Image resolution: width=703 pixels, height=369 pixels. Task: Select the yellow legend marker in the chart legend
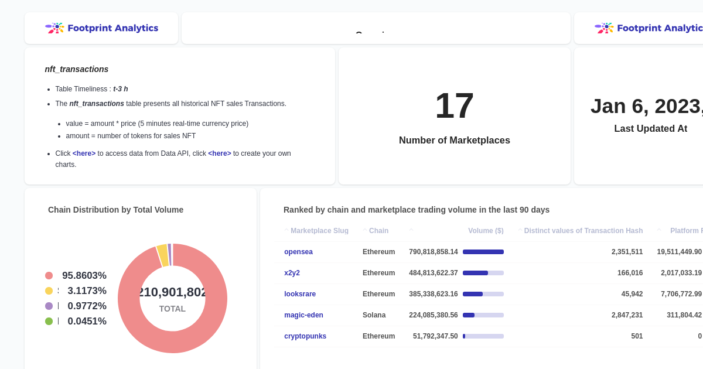pos(49,291)
